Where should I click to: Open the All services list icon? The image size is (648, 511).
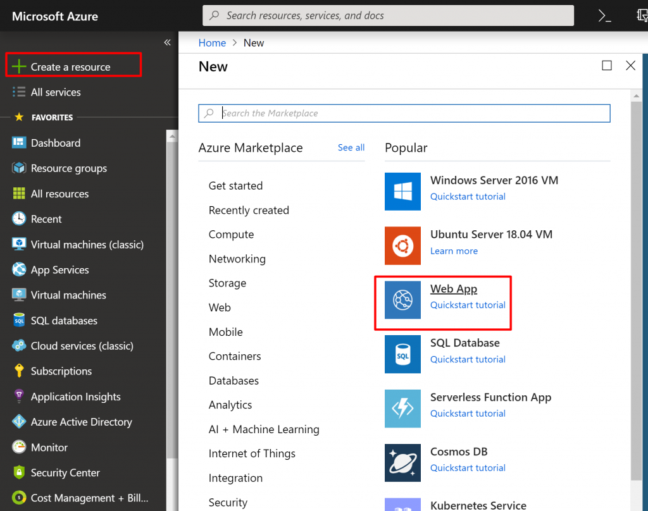click(19, 92)
